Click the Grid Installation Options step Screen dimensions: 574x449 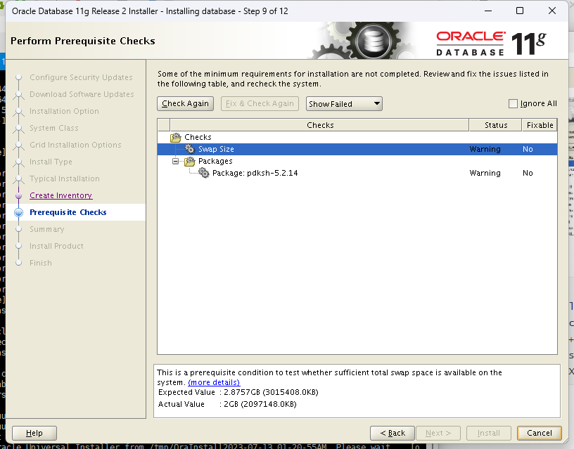tap(75, 145)
